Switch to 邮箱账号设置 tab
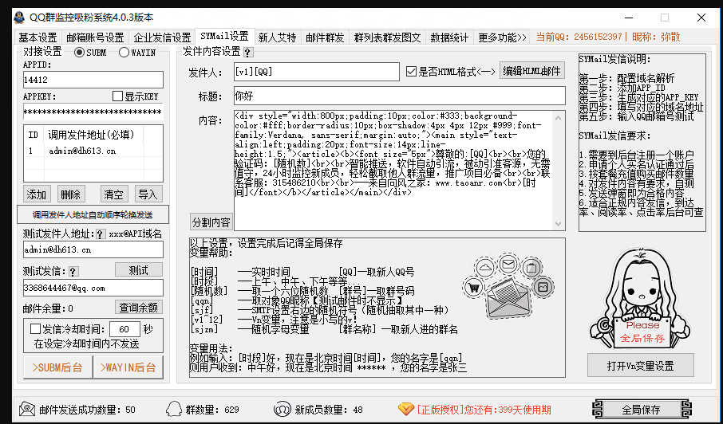This screenshot has width=723, height=424. point(96,37)
